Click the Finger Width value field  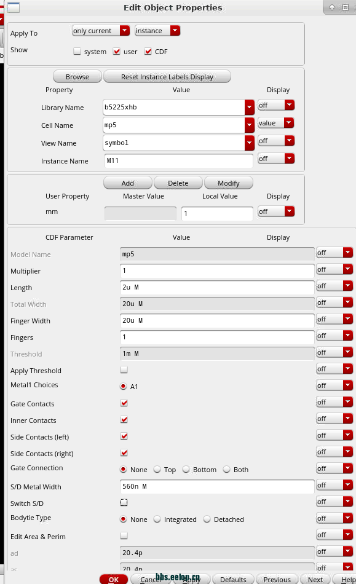[217, 321]
